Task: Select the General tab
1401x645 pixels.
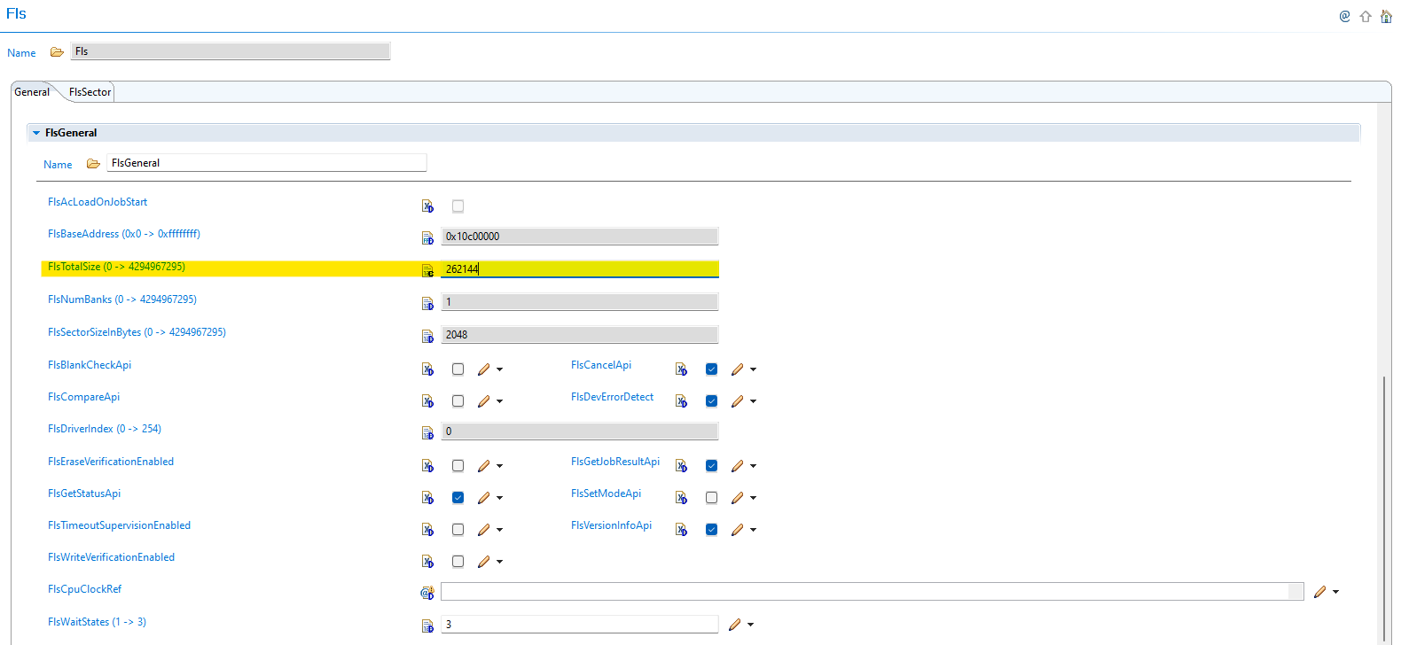Action: (x=32, y=92)
